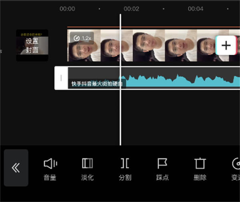Open the 变速 speed tool at toolbar edge
The width and height of the screenshot is (240, 202).
pyautogui.click(x=236, y=168)
